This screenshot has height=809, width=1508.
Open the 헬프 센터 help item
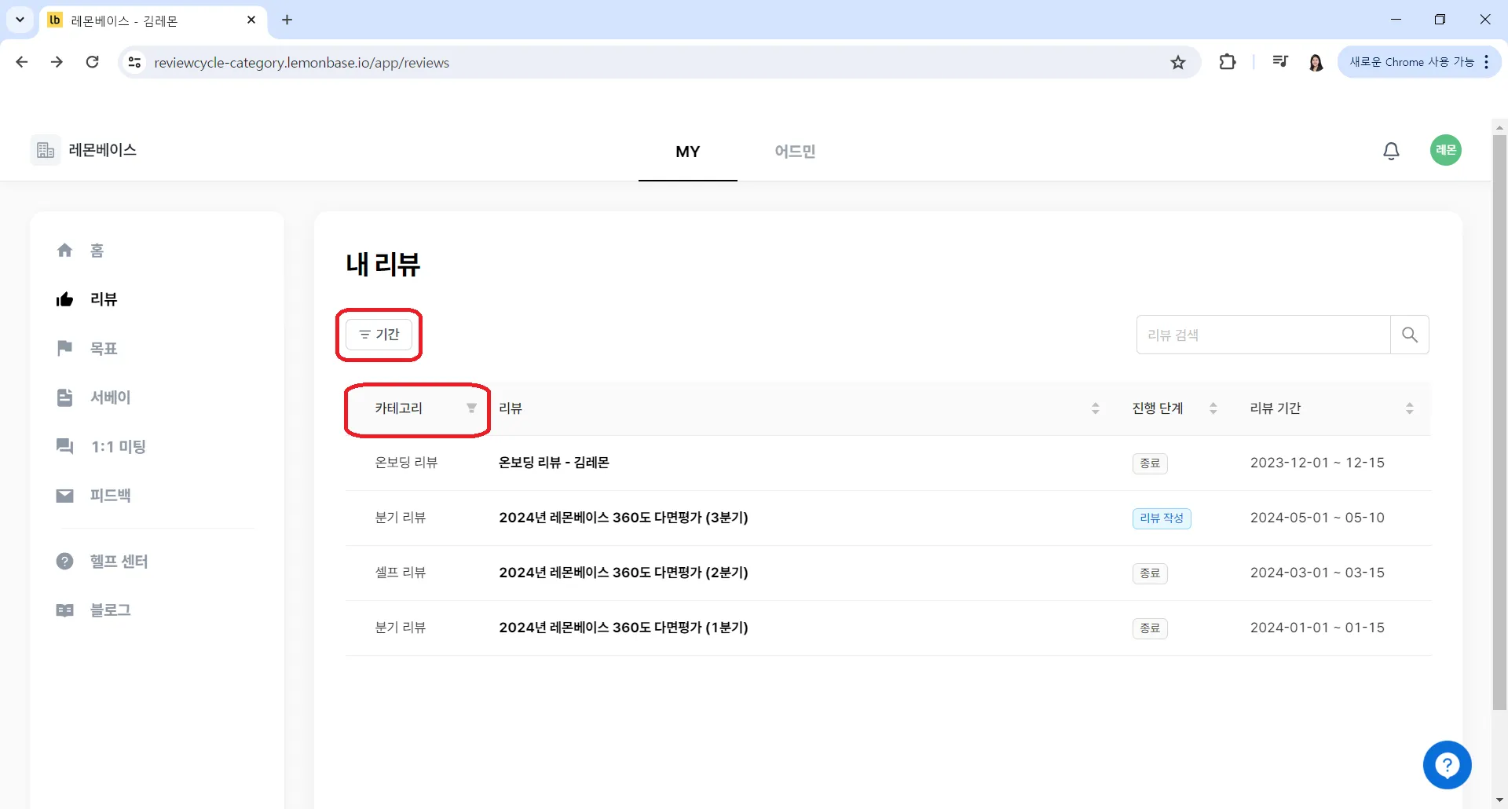click(102, 562)
